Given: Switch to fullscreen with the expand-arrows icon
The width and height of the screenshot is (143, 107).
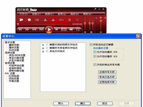Looking at the screenshot, I should click(x=78, y=29).
